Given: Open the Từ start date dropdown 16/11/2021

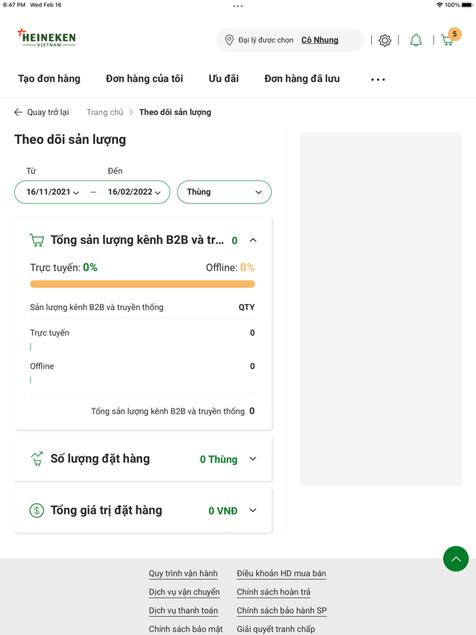Looking at the screenshot, I should [53, 192].
